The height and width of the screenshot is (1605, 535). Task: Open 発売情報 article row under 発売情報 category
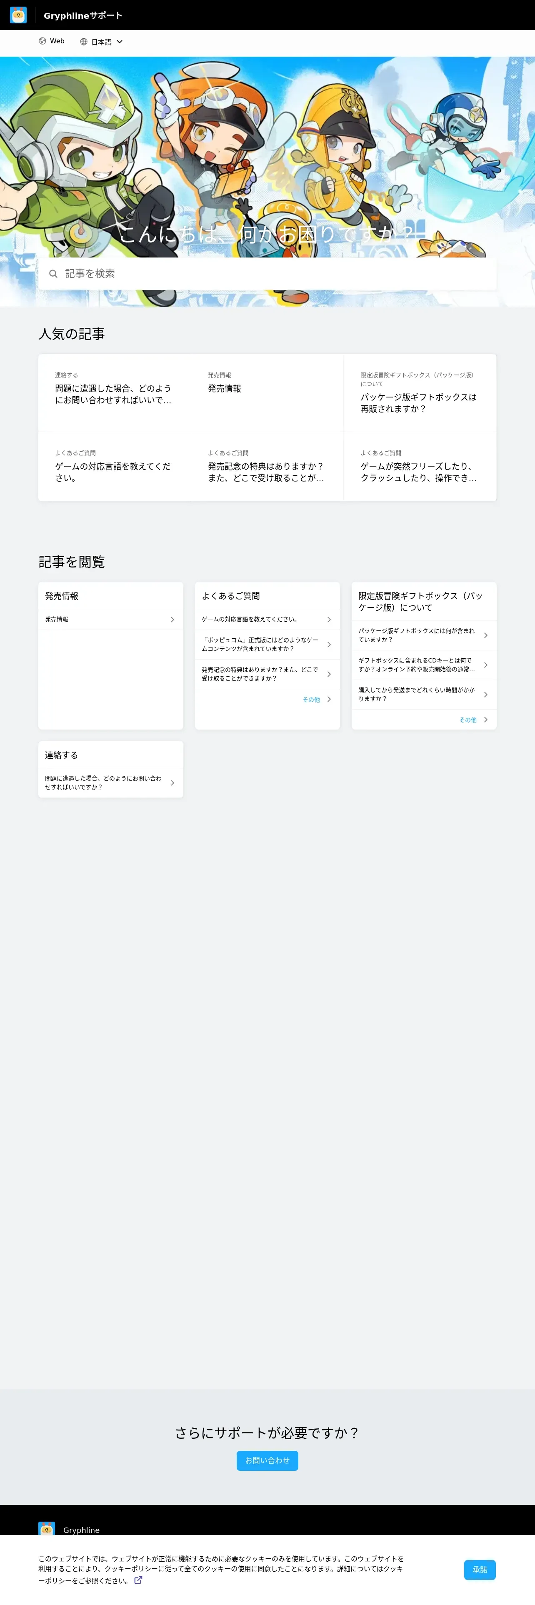(x=111, y=619)
